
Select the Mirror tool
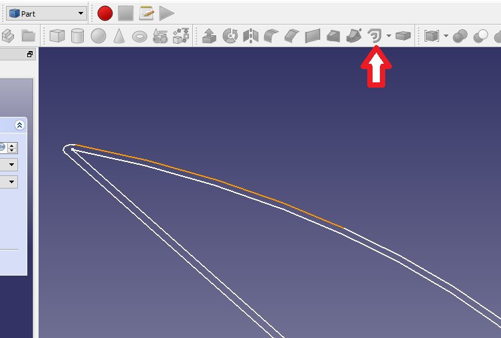[251, 36]
